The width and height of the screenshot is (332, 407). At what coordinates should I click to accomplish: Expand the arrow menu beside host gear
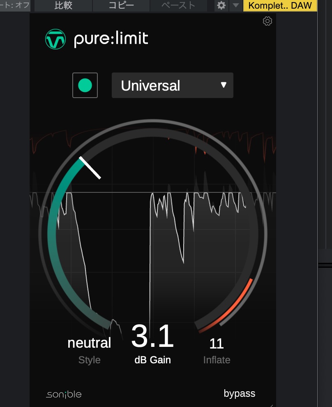click(x=235, y=6)
